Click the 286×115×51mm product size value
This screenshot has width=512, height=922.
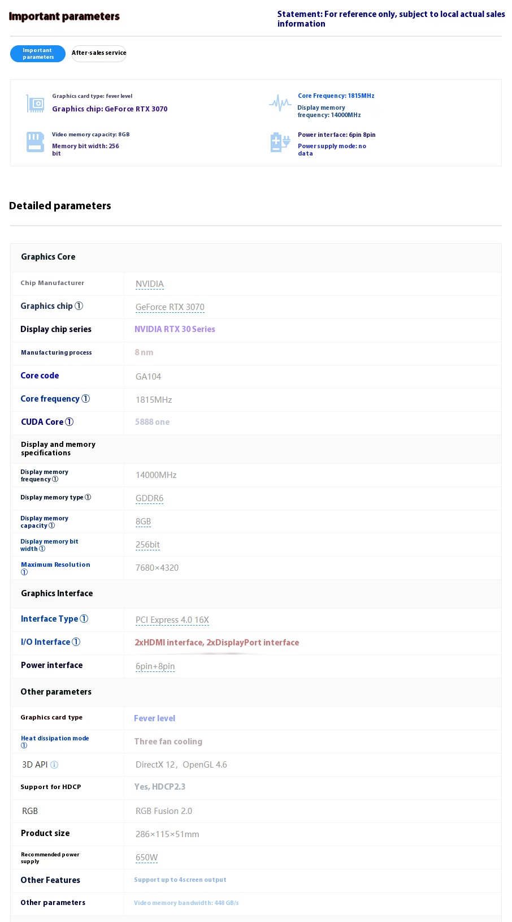(167, 834)
